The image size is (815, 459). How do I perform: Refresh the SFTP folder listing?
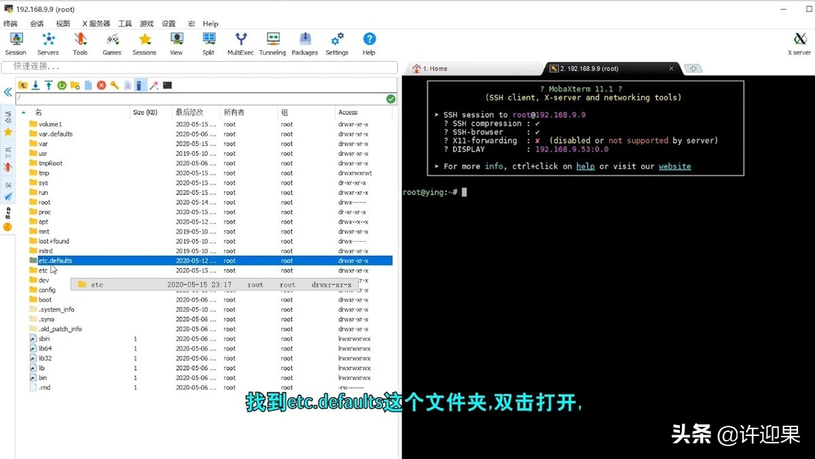62,86
